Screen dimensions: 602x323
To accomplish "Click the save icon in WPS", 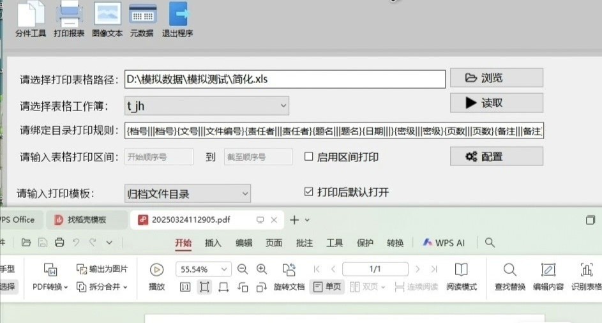I will (43, 243).
